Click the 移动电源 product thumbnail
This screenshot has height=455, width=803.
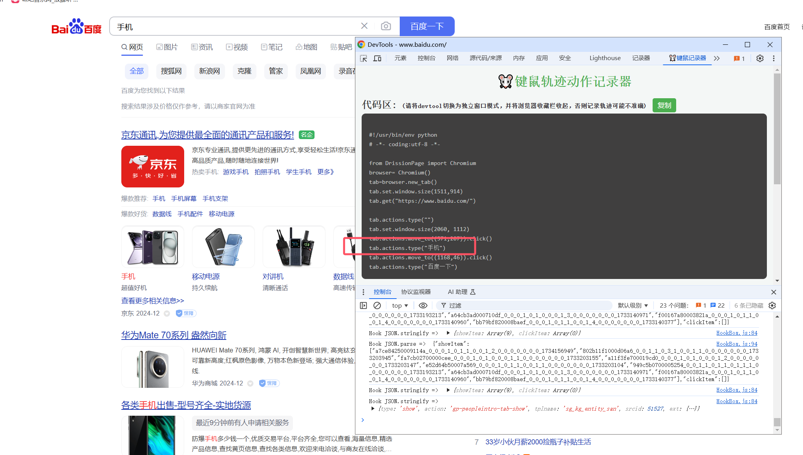click(223, 247)
